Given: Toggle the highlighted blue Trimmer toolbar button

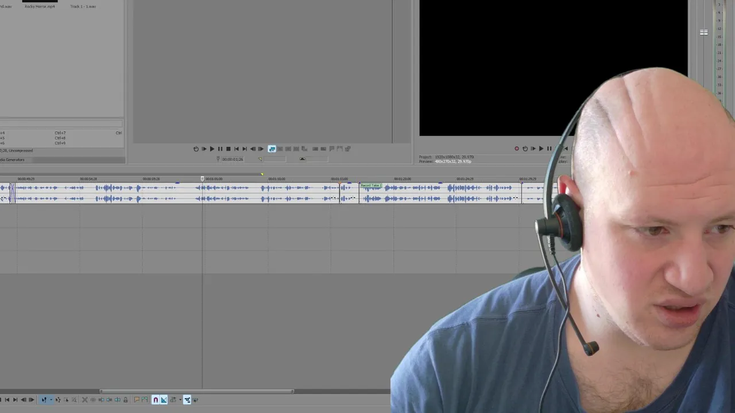Looking at the screenshot, I should (272, 149).
